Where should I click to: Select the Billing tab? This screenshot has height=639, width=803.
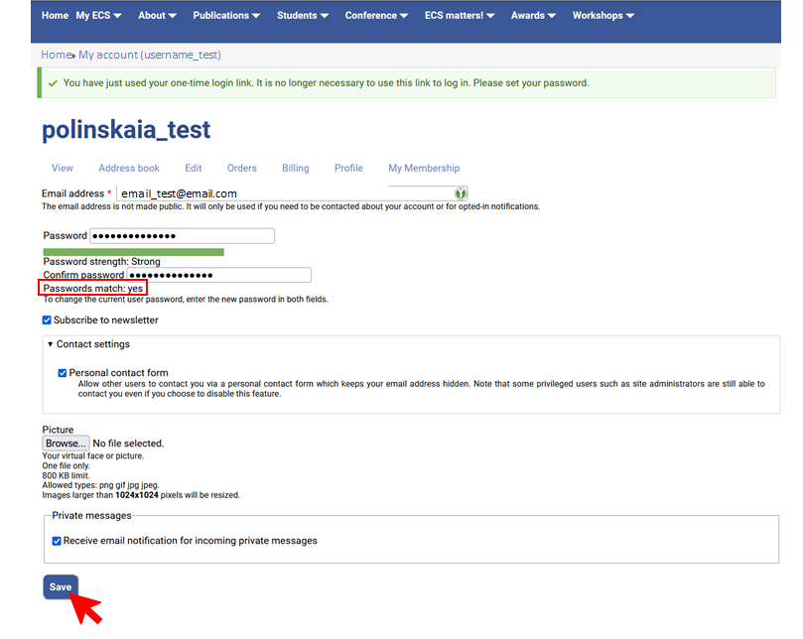(x=295, y=168)
